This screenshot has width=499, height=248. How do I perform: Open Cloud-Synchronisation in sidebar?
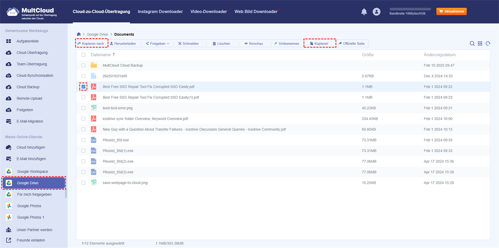pyautogui.click(x=35, y=76)
